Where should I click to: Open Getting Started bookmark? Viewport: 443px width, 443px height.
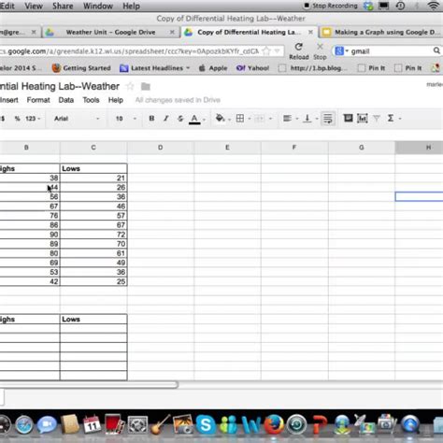(x=81, y=68)
